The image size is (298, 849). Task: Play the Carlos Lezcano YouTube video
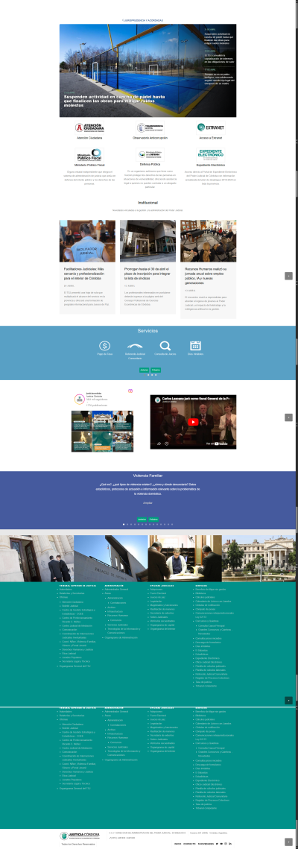193,422
